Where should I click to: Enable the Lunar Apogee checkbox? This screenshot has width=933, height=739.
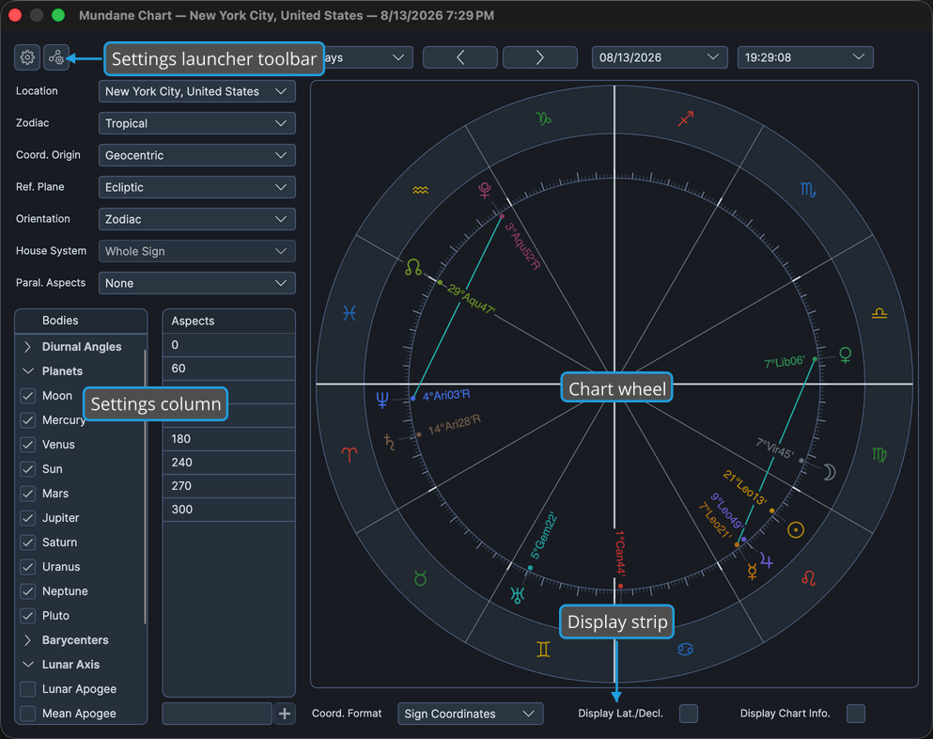coord(27,688)
